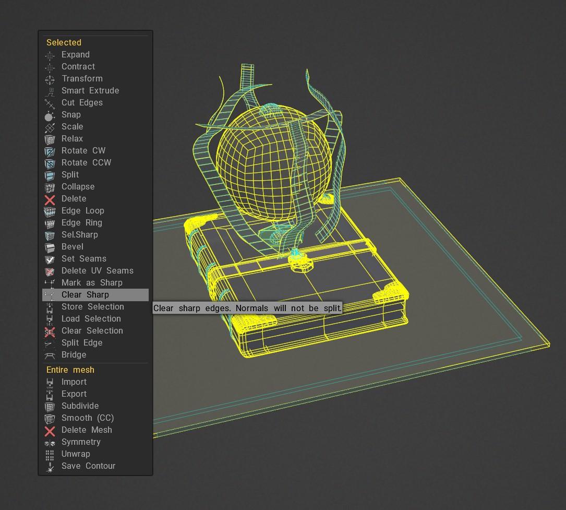This screenshot has height=510, width=566.
Task: Choose Clear Sharp from the menu
Action: (x=85, y=295)
